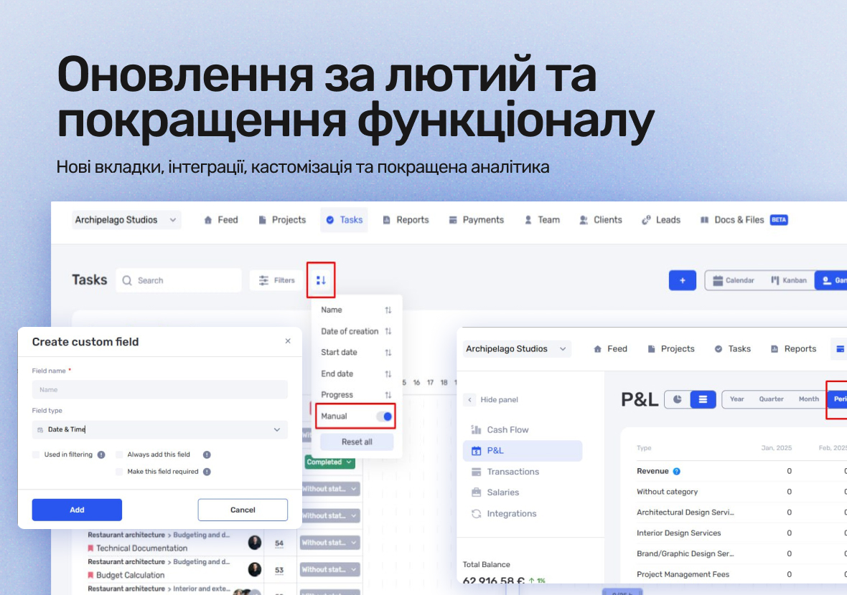Image resolution: width=847 pixels, height=595 pixels.
Task: Toggle the Manual sorting switch
Action: click(x=383, y=416)
